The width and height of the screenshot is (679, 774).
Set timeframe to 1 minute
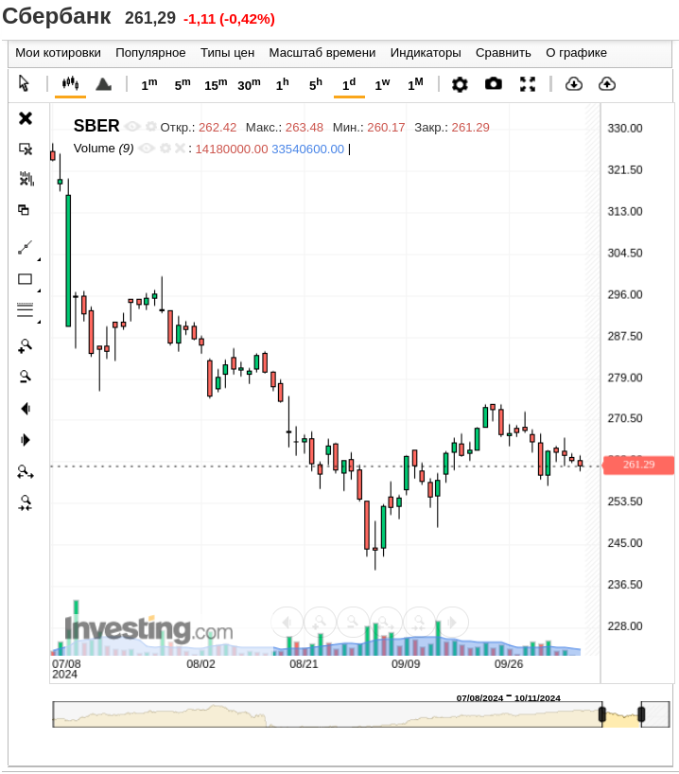pyautogui.click(x=149, y=84)
